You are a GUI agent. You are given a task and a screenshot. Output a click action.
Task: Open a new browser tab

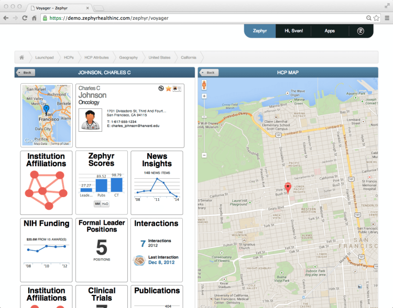click(x=99, y=8)
